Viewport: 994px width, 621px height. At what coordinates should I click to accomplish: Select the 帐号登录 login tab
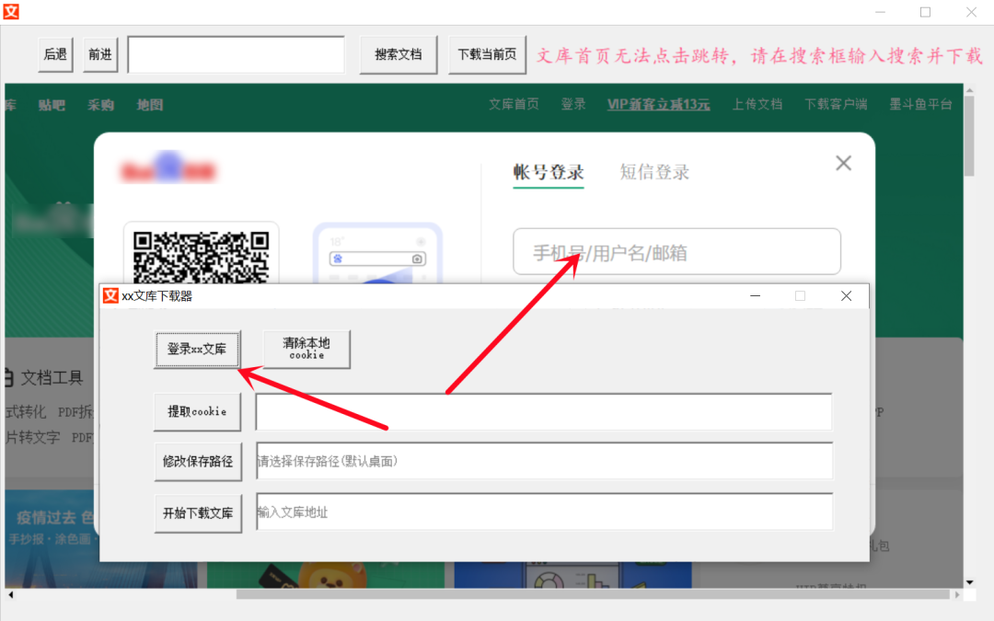tap(548, 171)
